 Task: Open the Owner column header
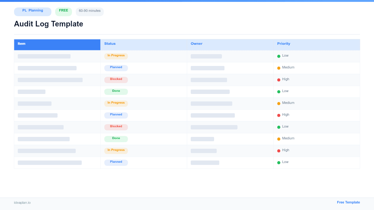click(x=196, y=44)
